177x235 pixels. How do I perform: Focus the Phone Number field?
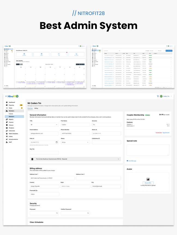(x=75, y=133)
